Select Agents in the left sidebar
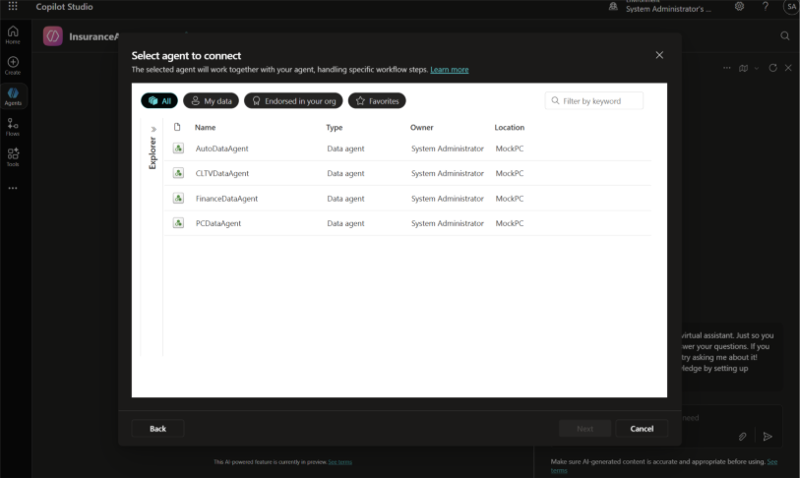800x478 pixels. pyautogui.click(x=13, y=96)
